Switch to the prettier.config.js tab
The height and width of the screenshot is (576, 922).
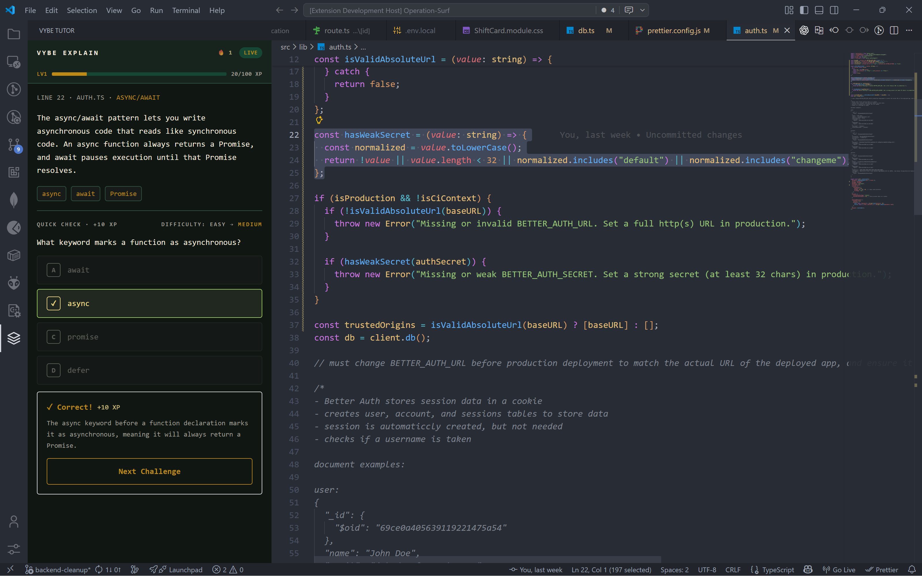point(677,31)
